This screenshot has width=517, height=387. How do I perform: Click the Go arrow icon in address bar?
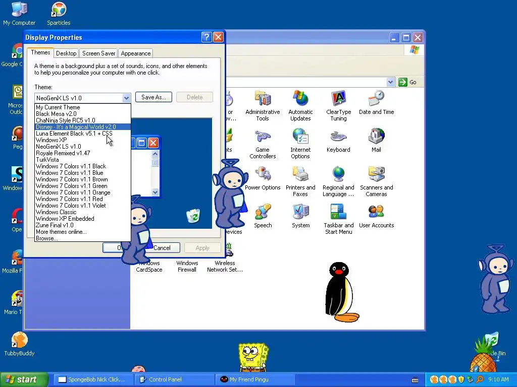[402, 82]
